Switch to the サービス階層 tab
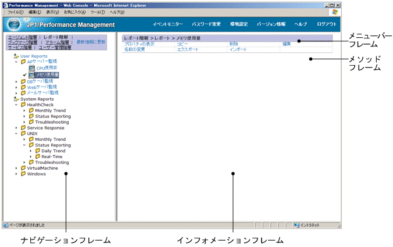Image resolution: width=393 pixels, height=247 pixels. pyautogui.click(x=20, y=47)
